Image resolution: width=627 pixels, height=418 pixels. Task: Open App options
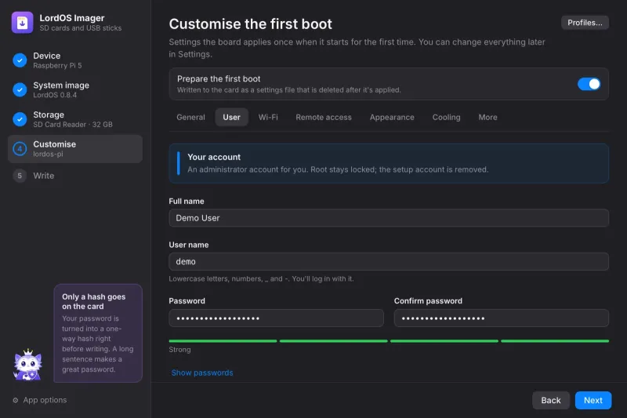[x=40, y=400]
